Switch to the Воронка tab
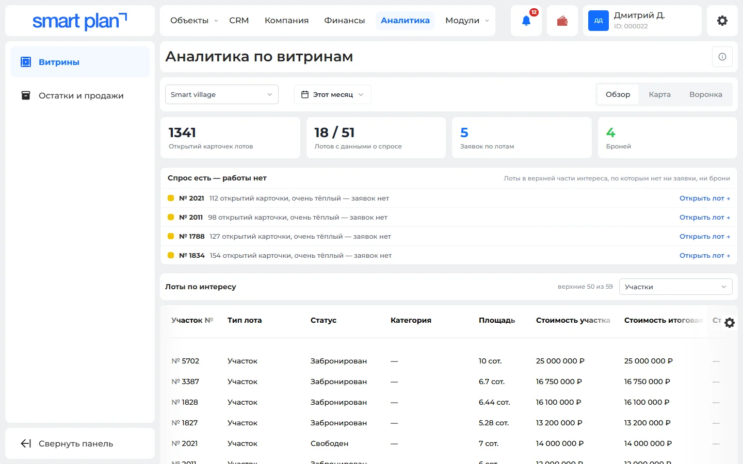This screenshot has height=464, width=743. 705,94
